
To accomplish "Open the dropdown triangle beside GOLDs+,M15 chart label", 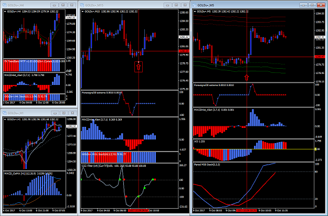I will click(83, 12).
